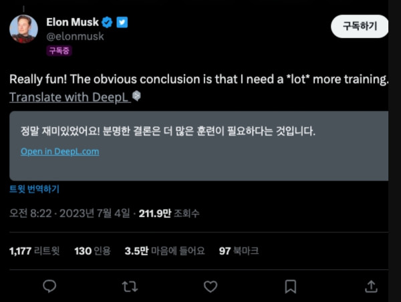Click the blue square affiliation badge
The image size is (401, 302).
[x=122, y=22]
